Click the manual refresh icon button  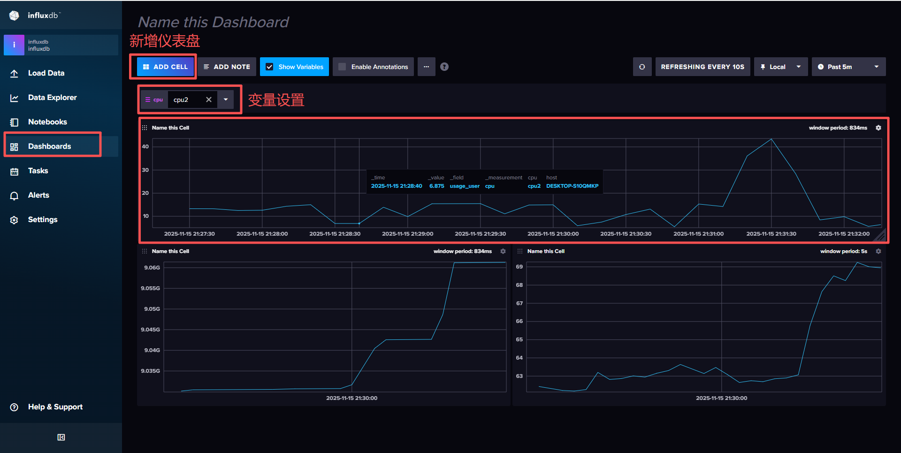click(x=642, y=67)
